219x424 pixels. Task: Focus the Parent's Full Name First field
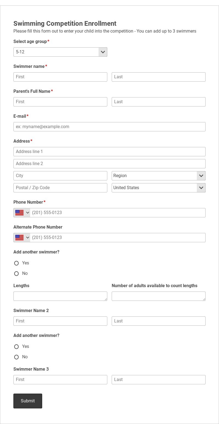coord(60,102)
